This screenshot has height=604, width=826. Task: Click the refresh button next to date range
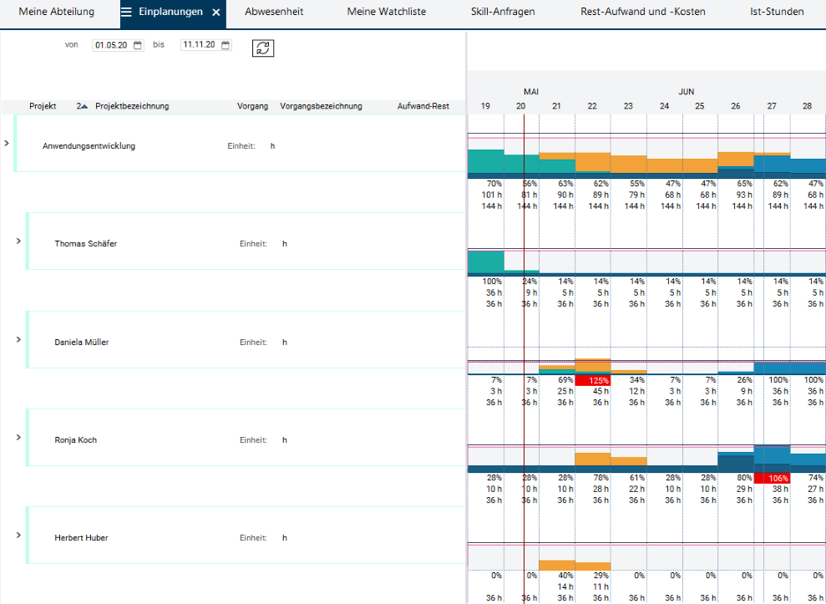point(263,48)
